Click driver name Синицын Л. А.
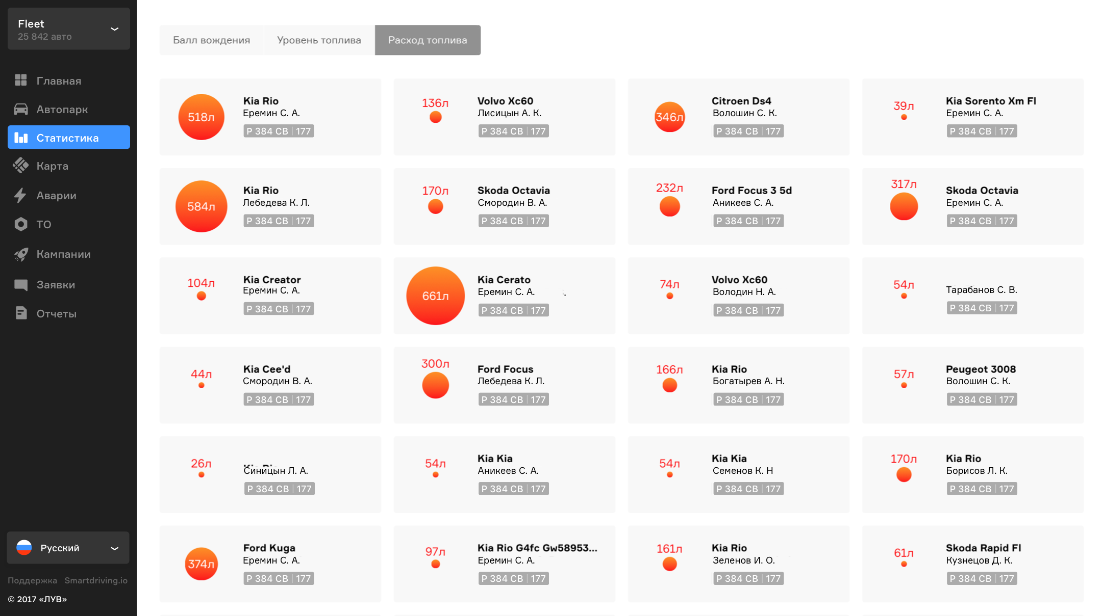 [275, 470]
